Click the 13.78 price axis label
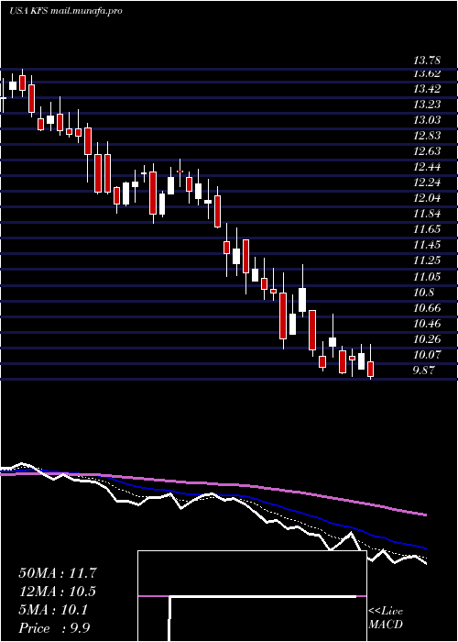 pyautogui.click(x=427, y=61)
